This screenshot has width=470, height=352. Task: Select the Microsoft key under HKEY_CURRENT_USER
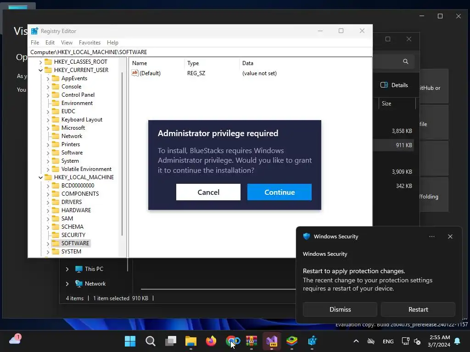click(x=73, y=128)
